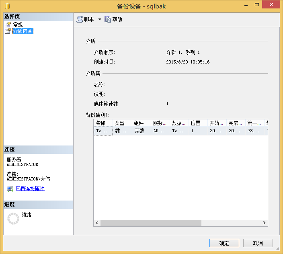283x254 pixels.
Task: Sort by the 名称 column header
Action: (x=103, y=123)
